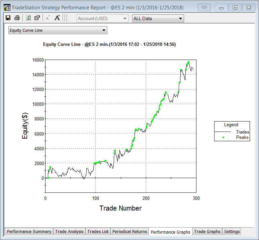Viewport: 259px width, 240px height.
Task: Open the report properties icon
Action: tap(37, 18)
